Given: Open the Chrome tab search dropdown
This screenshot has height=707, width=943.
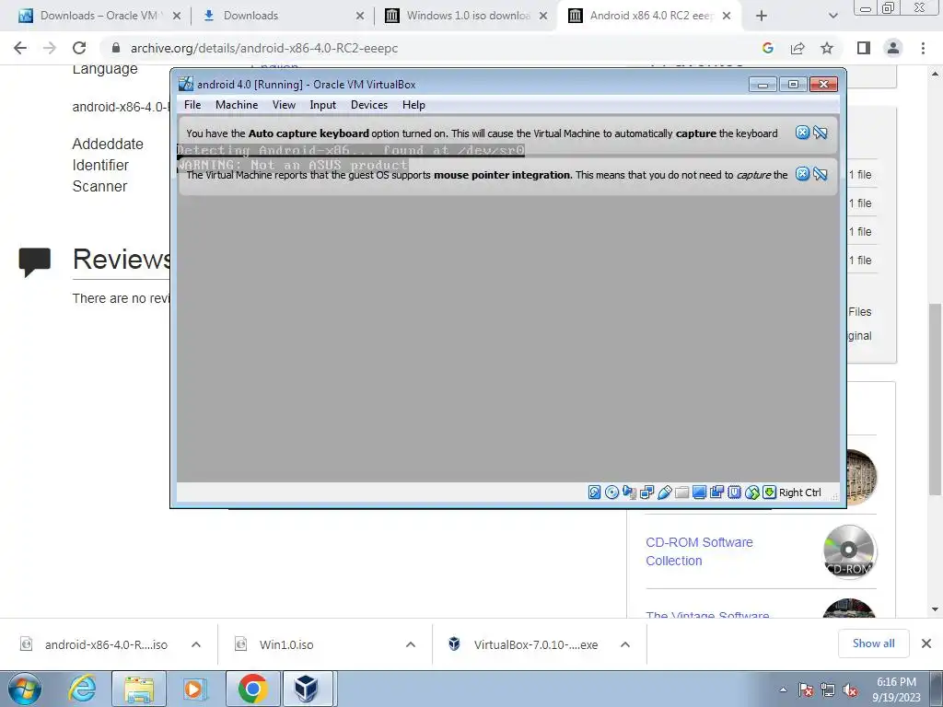Looking at the screenshot, I should 832,16.
